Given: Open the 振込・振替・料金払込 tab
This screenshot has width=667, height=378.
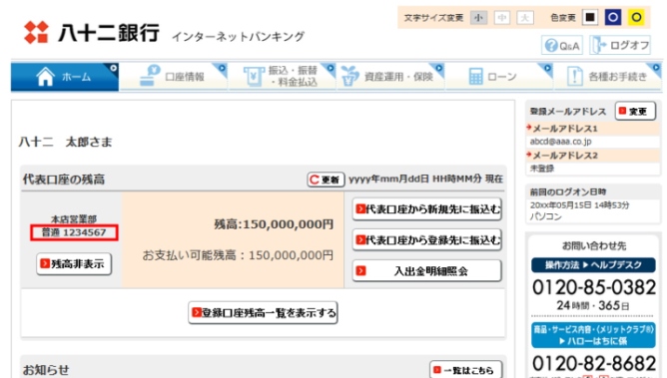Looking at the screenshot, I should (x=282, y=77).
